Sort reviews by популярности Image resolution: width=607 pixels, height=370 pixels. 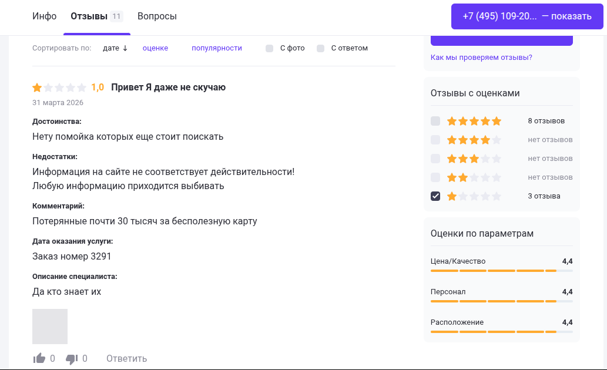point(217,48)
